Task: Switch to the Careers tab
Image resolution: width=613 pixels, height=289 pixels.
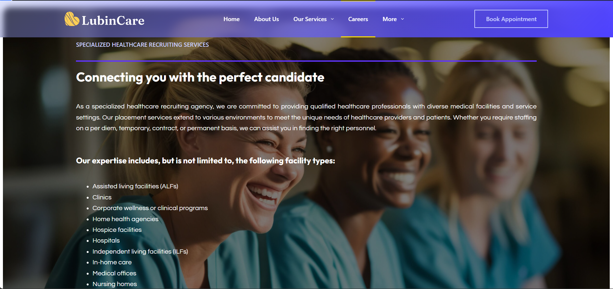Action: 358,19
